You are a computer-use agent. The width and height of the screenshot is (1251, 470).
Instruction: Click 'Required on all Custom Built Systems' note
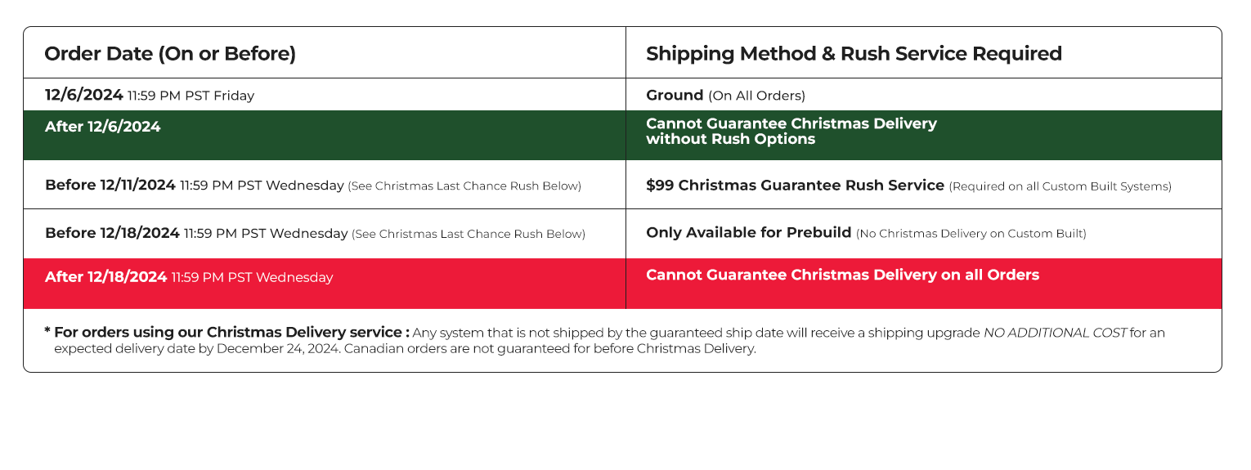pos(1060,186)
